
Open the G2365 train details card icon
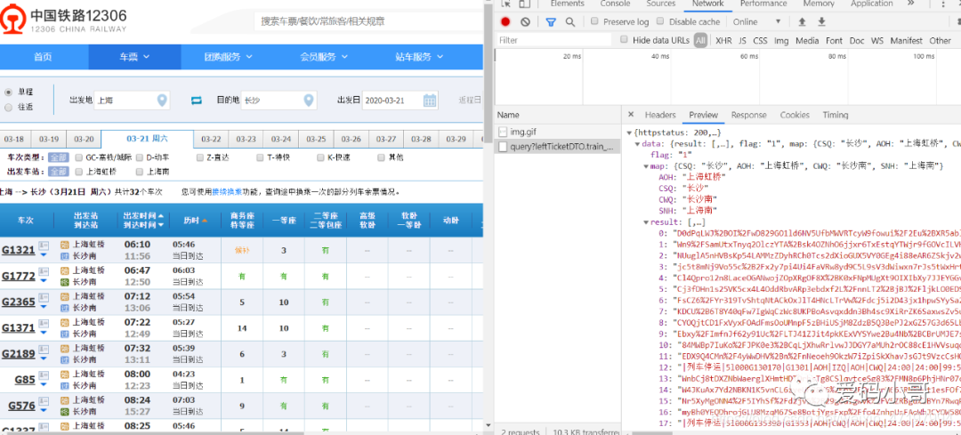pyautogui.click(x=44, y=296)
